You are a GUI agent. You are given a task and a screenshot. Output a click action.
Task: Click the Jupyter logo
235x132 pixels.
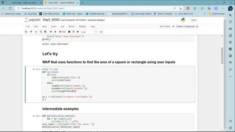coord(33,20)
